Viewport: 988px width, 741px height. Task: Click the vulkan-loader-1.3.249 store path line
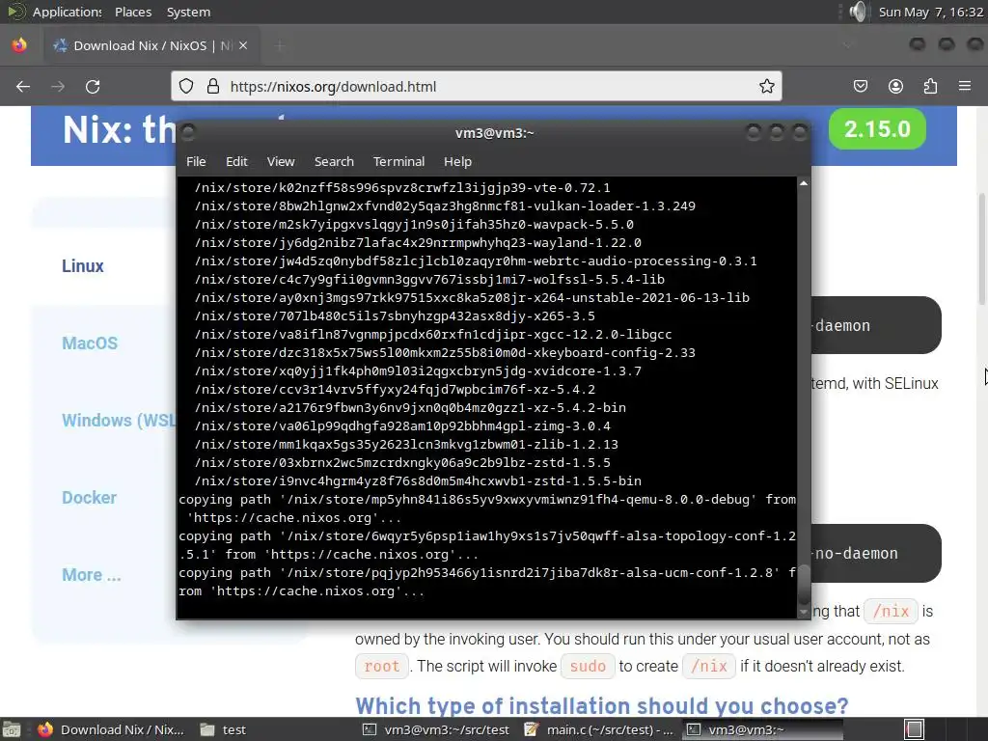coord(445,206)
